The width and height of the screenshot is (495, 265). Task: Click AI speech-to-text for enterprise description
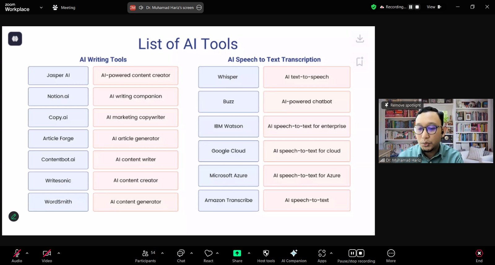[x=307, y=126]
